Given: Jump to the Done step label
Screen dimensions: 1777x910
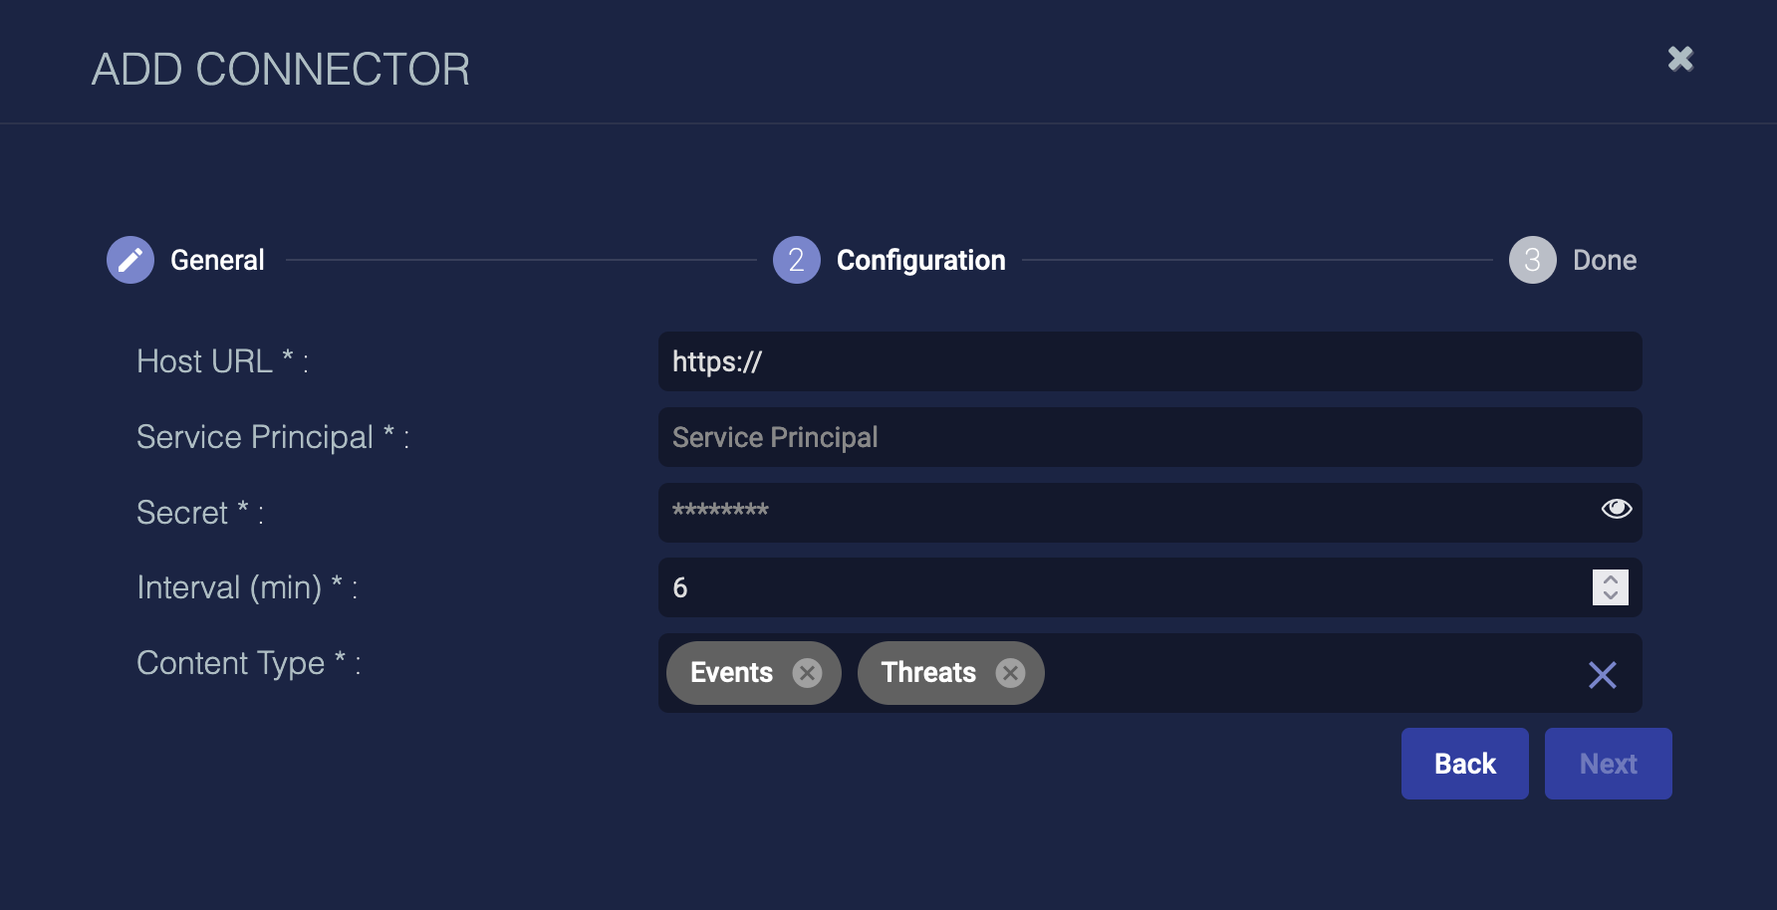Looking at the screenshot, I should tap(1604, 260).
